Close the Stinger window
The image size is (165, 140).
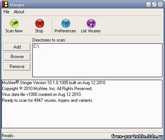[x=160, y=4]
